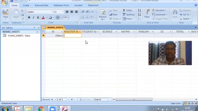Collapse the MARKS_SHEETS group chevron

coord(37,32)
